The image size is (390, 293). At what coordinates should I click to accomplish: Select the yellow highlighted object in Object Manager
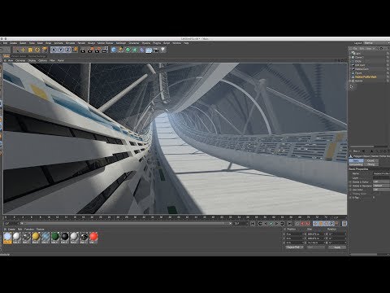point(366,77)
